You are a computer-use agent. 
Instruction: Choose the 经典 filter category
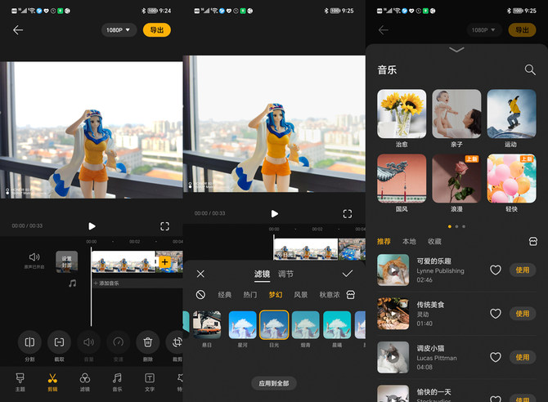pos(225,295)
